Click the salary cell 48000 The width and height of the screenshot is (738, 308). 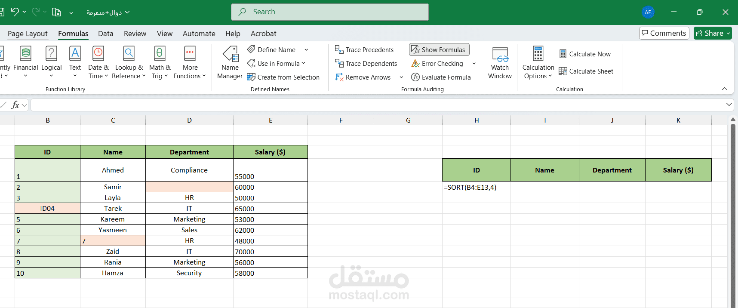pos(271,241)
